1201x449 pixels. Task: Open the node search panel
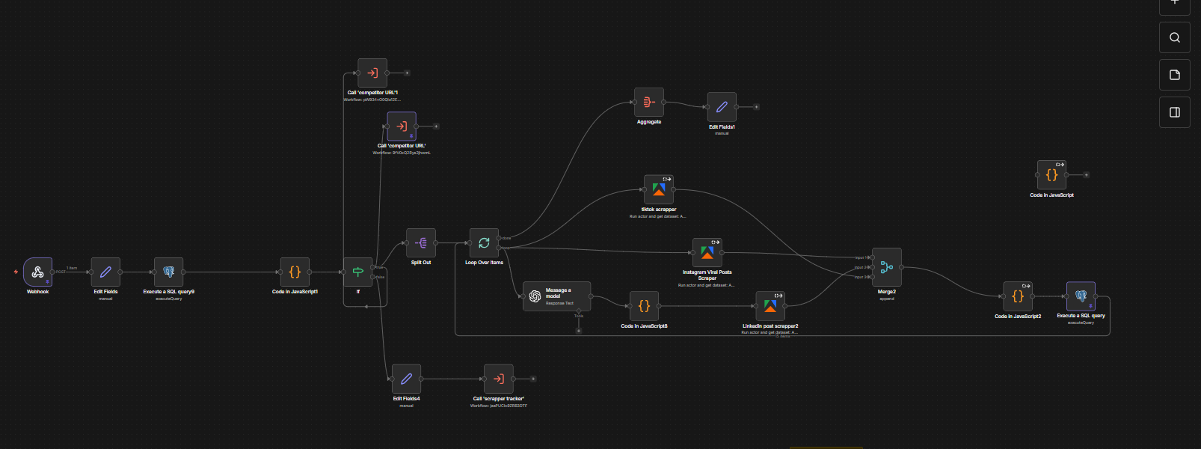tap(1175, 37)
